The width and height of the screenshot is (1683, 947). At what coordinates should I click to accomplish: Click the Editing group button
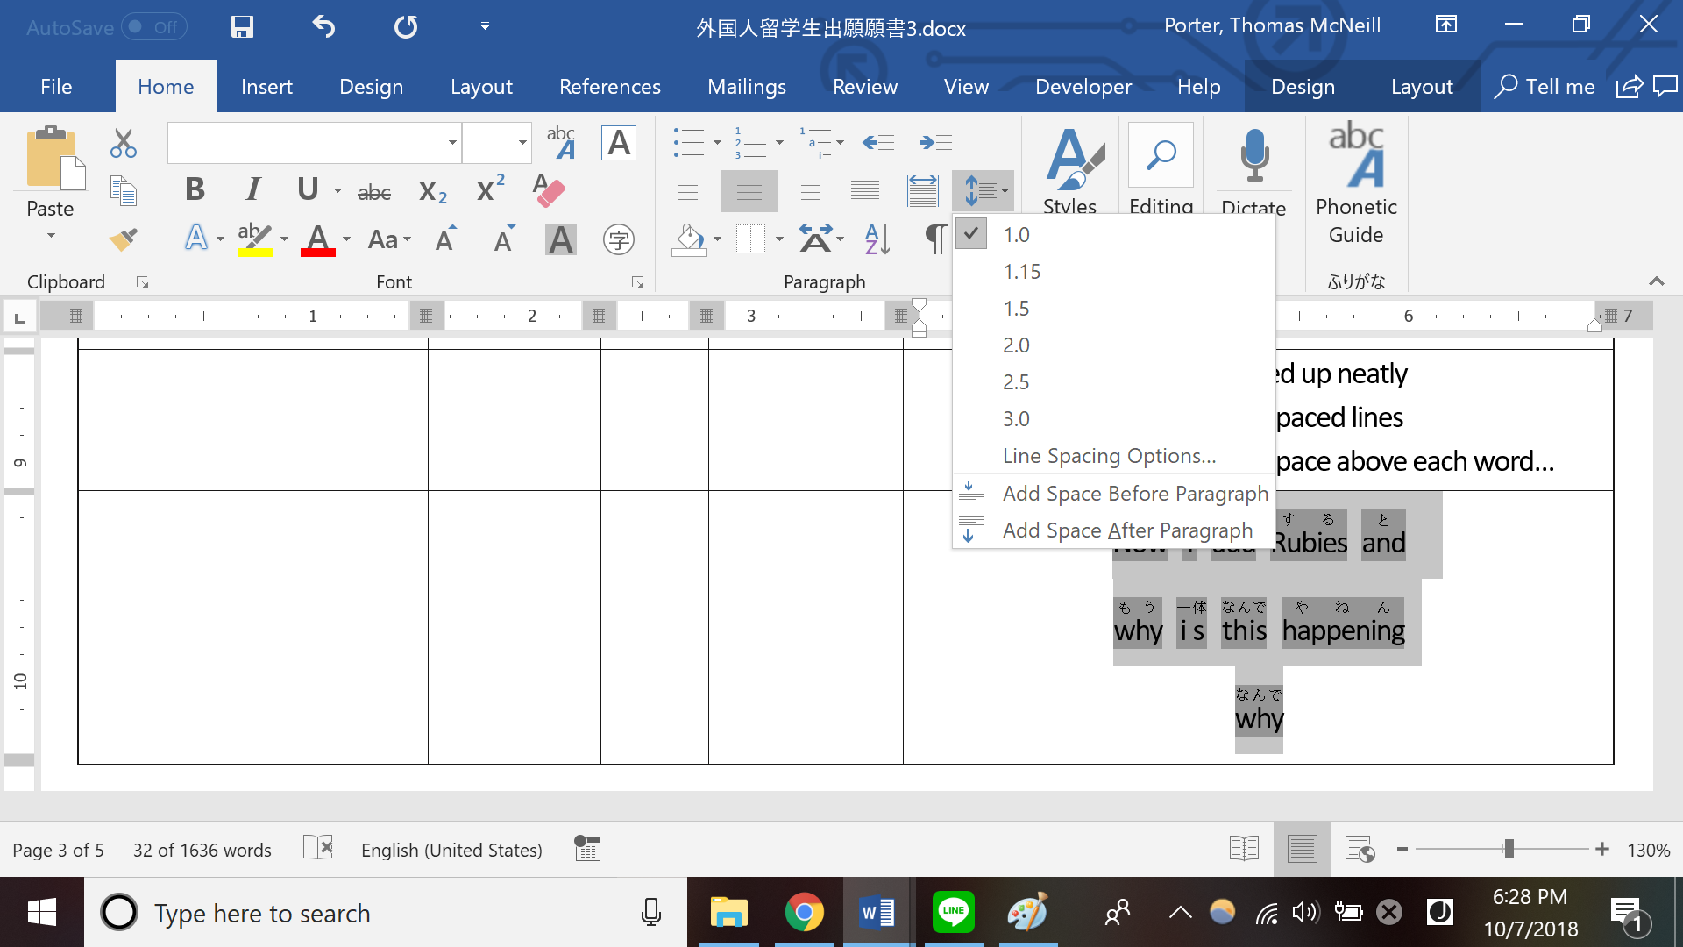[x=1161, y=168]
